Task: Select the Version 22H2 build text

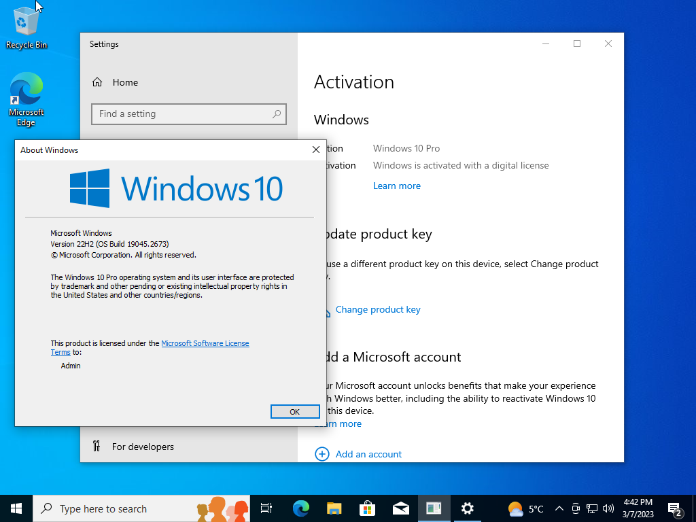Action: click(109, 244)
